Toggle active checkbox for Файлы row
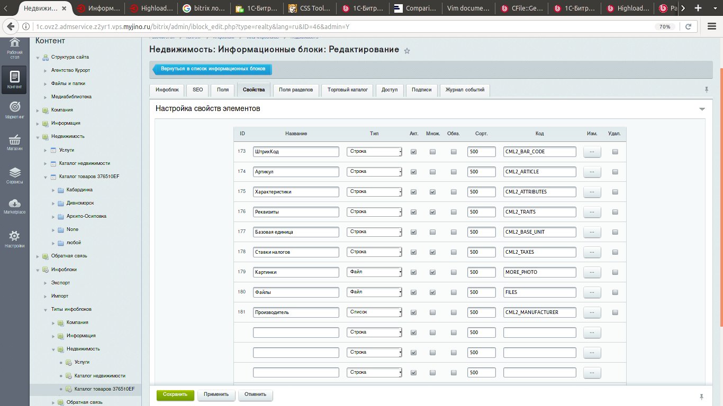 click(413, 292)
